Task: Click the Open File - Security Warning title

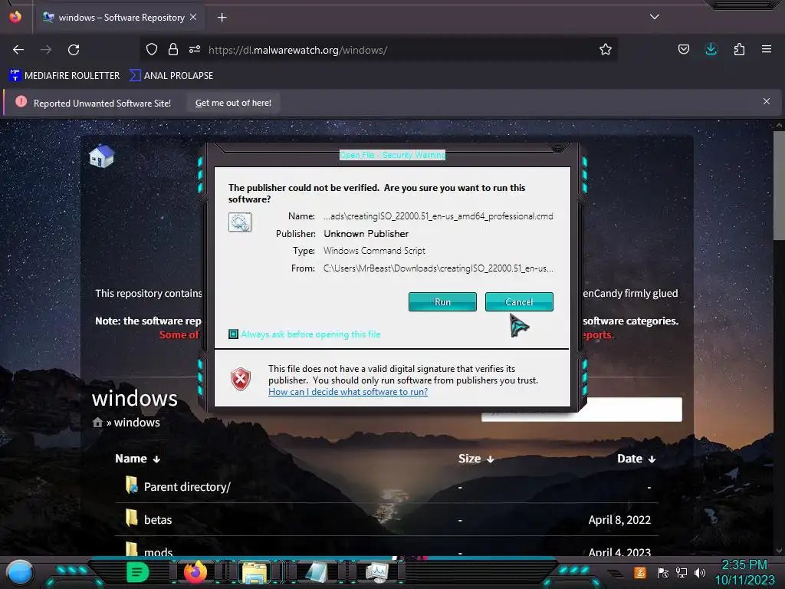Action: [392, 155]
